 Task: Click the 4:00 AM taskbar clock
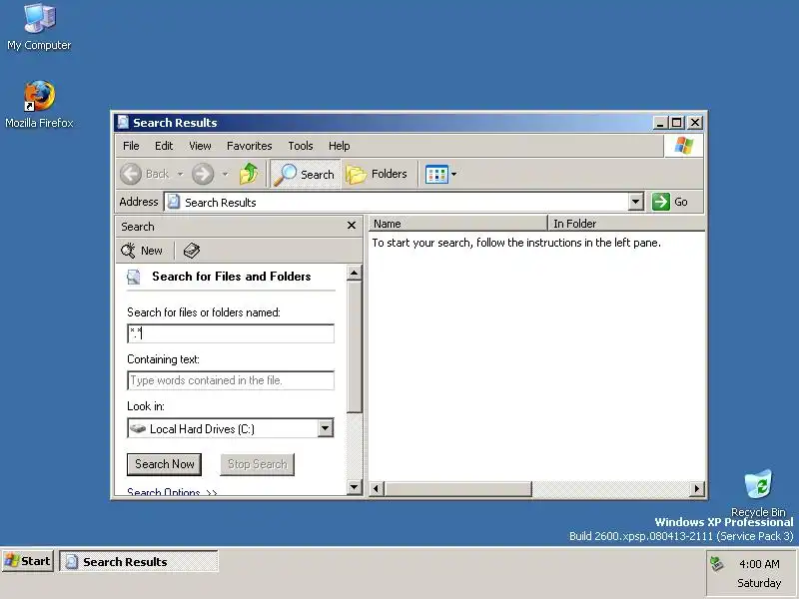tap(759, 564)
